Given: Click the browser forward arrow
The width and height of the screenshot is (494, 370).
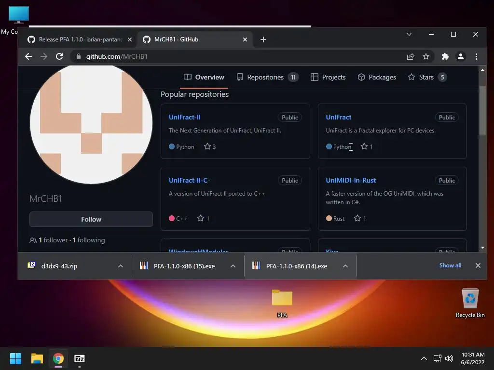Looking at the screenshot, I should pos(44,57).
